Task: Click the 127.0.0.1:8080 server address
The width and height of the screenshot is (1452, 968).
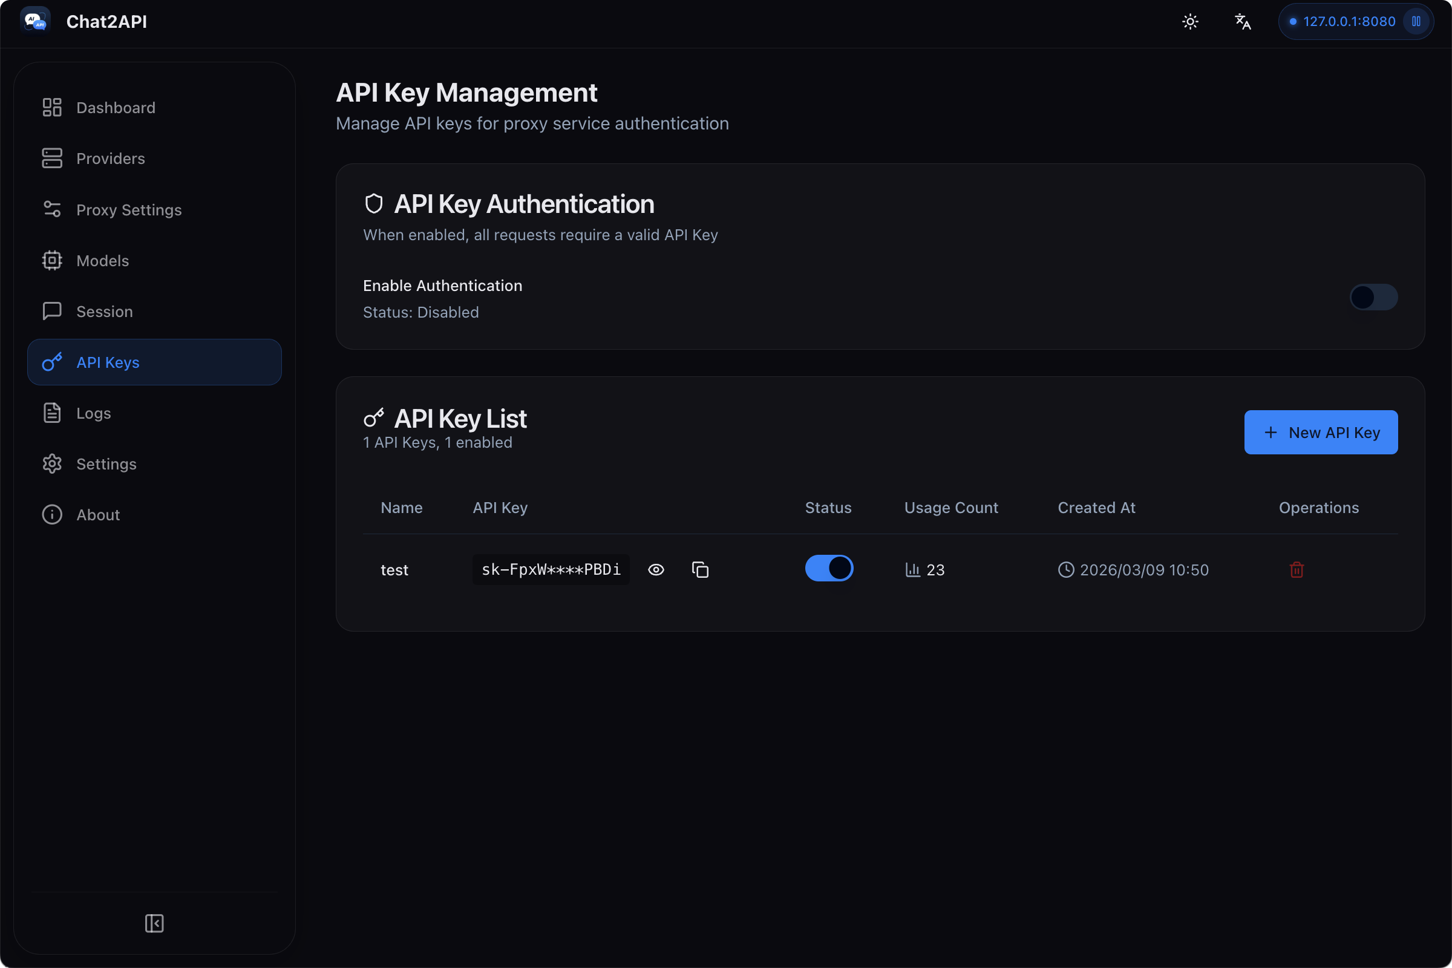Action: coord(1349,22)
